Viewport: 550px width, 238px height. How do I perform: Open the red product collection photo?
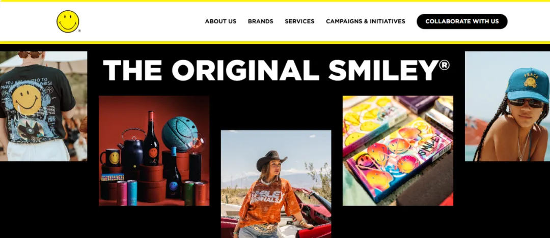[x=154, y=151]
